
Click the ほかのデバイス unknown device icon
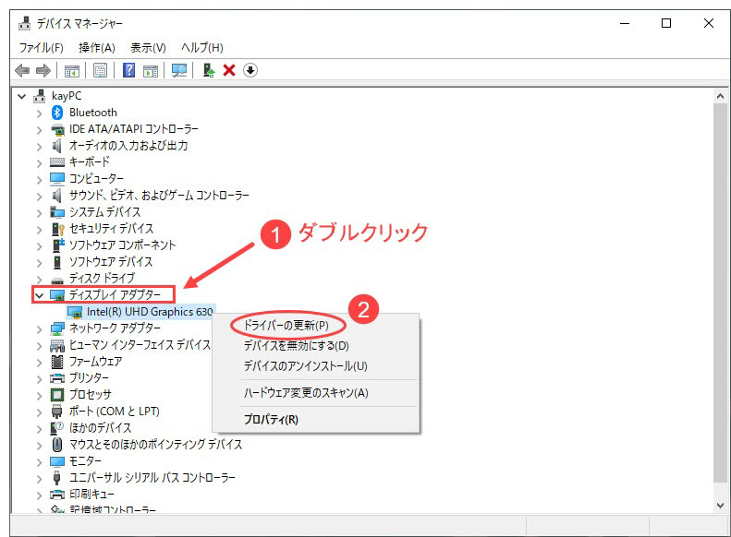click(57, 427)
